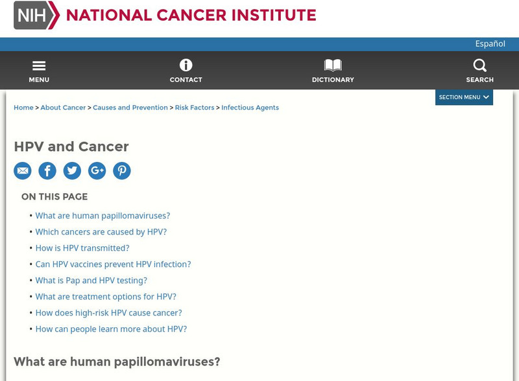Open the hamburger Menu icon
Image resolution: width=519 pixels, height=381 pixels.
(x=39, y=67)
